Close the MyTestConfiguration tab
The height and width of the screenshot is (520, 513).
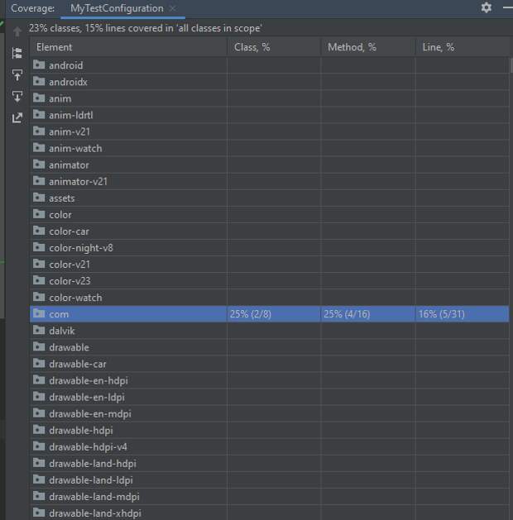[173, 8]
